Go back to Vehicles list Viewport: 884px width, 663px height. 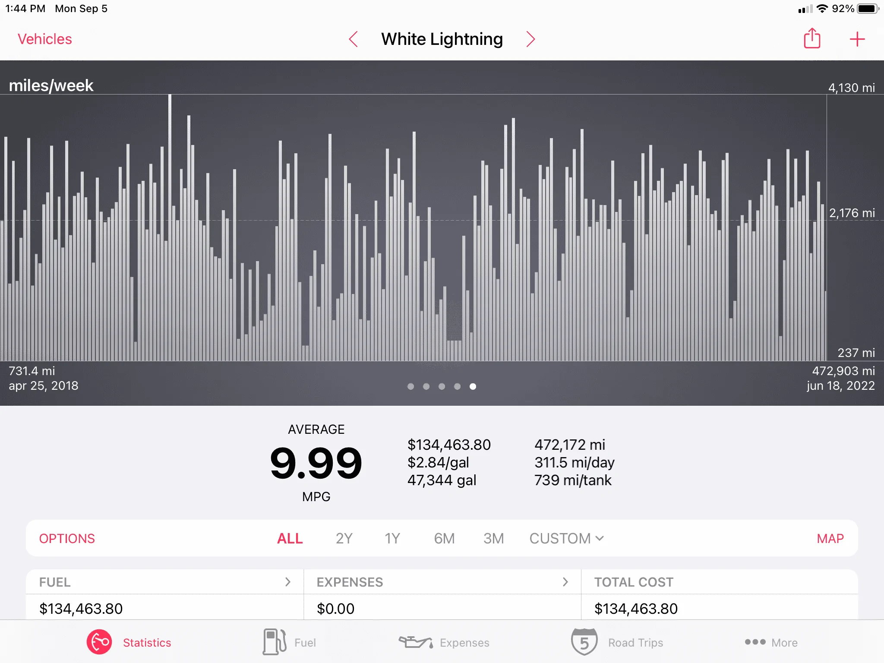point(44,39)
